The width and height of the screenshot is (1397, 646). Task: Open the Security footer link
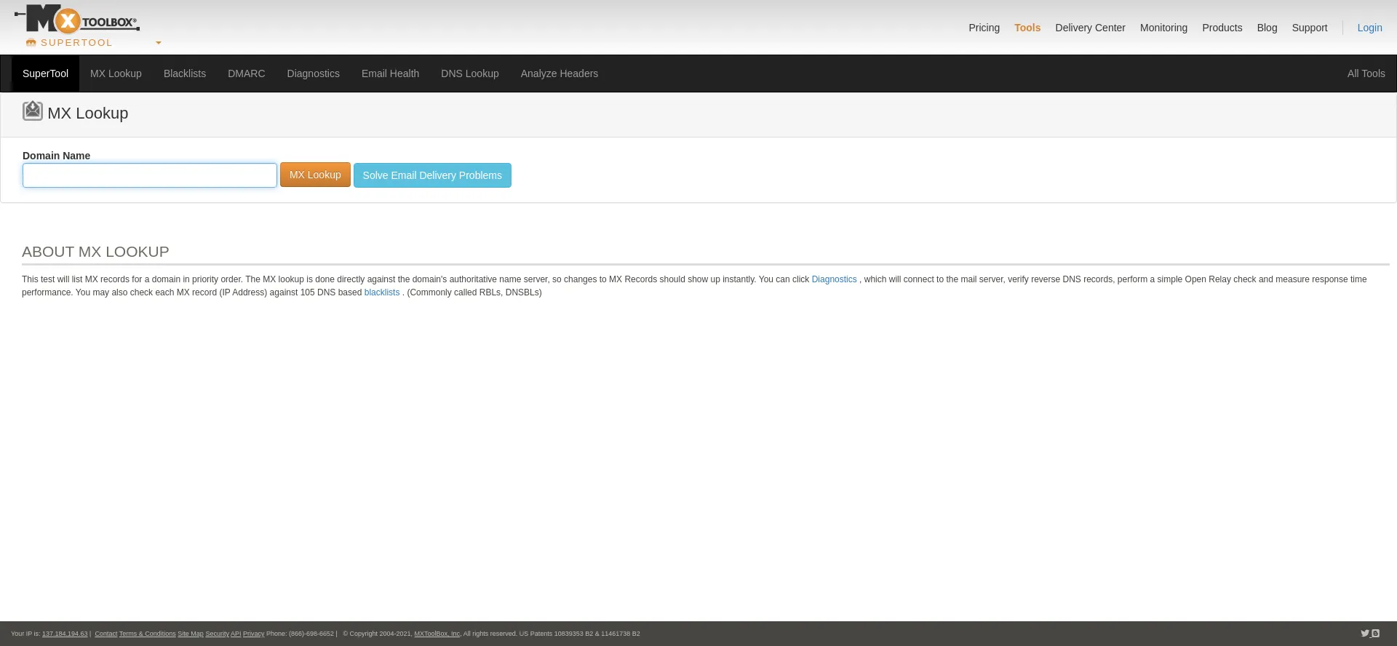point(217,634)
